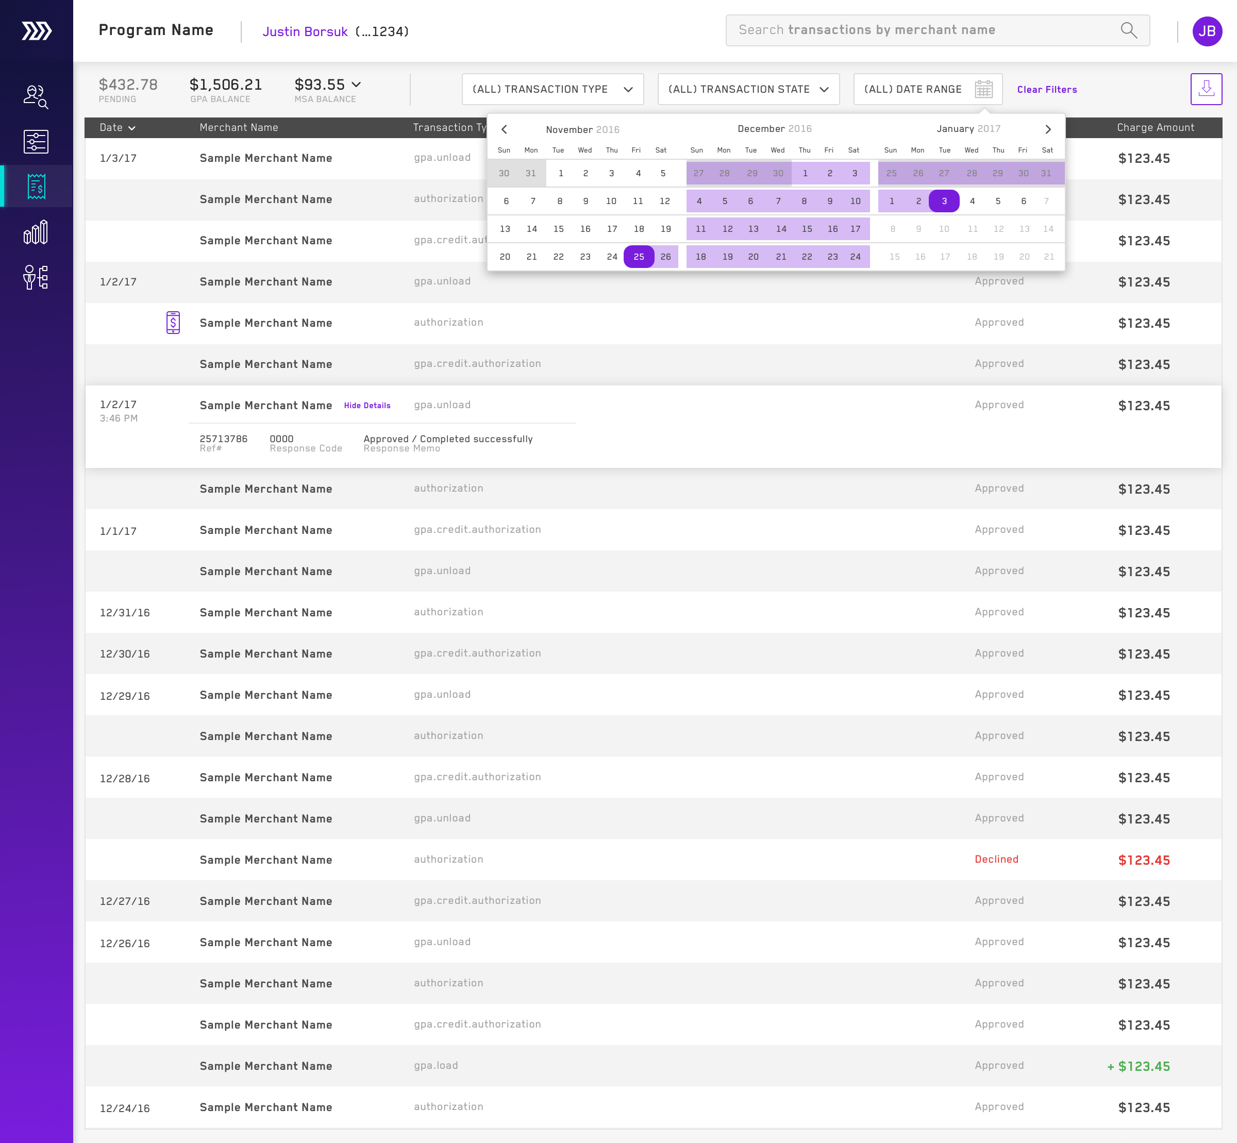The height and width of the screenshot is (1143, 1237).
Task: Click response code 0000
Action: click(x=281, y=439)
